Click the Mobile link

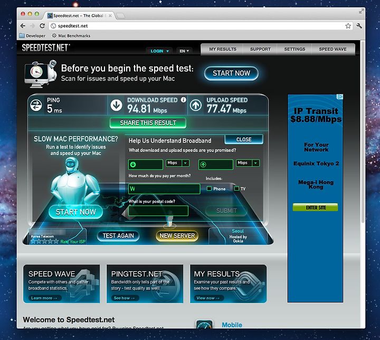pyautogui.click(x=232, y=325)
